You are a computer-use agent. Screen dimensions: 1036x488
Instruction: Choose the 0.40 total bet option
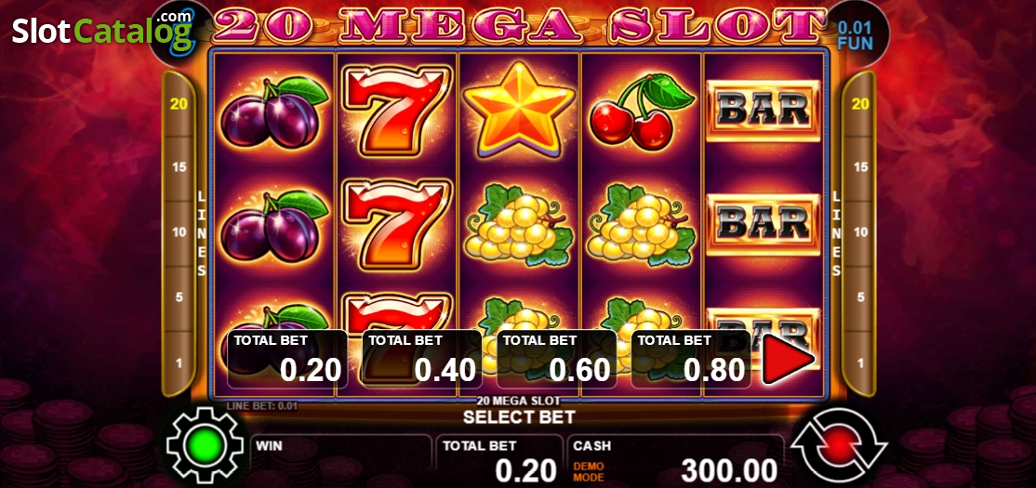(422, 359)
